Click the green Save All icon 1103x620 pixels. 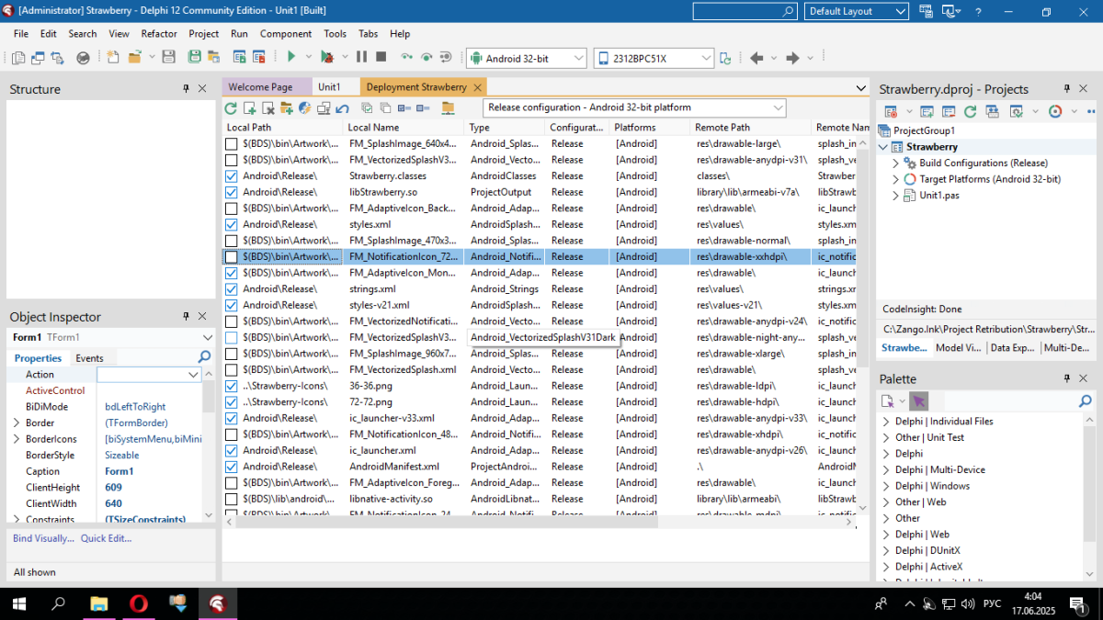pyautogui.click(x=194, y=57)
